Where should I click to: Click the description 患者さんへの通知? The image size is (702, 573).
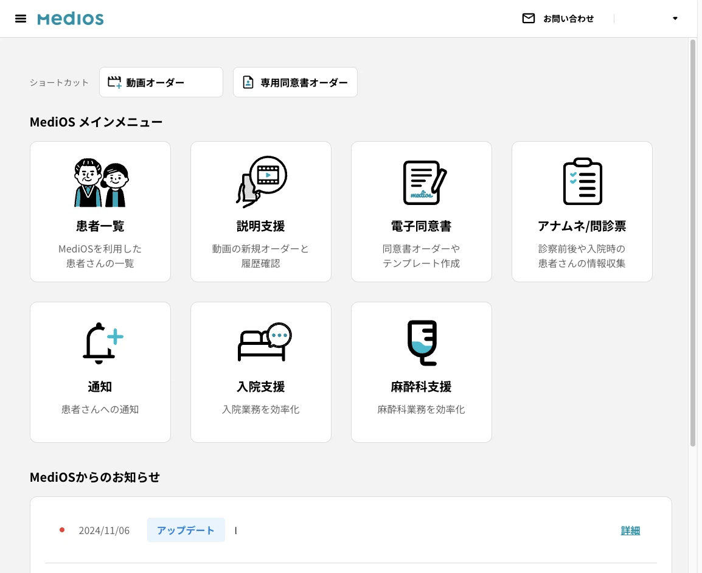[x=100, y=409]
